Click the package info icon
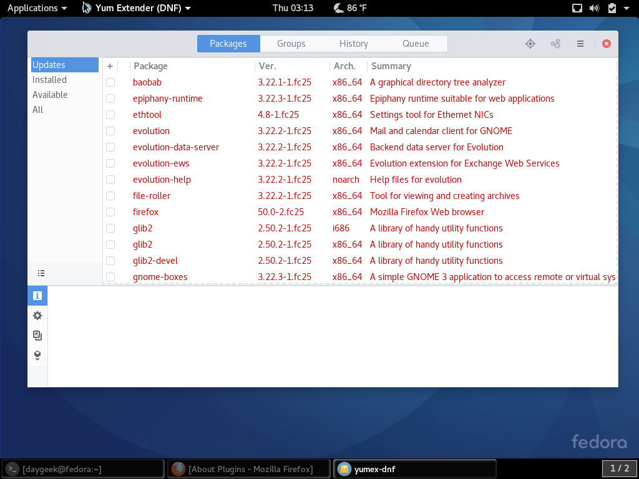The width and height of the screenshot is (639, 479). point(37,296)
